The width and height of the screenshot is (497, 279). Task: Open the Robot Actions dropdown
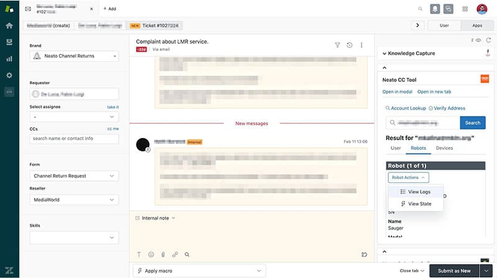(x=408, y=177)
